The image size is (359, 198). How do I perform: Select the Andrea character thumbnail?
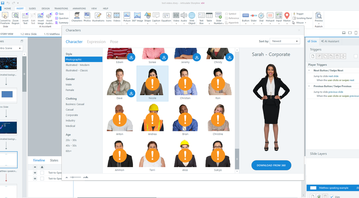pyautogui.click(x=152, y=119)
